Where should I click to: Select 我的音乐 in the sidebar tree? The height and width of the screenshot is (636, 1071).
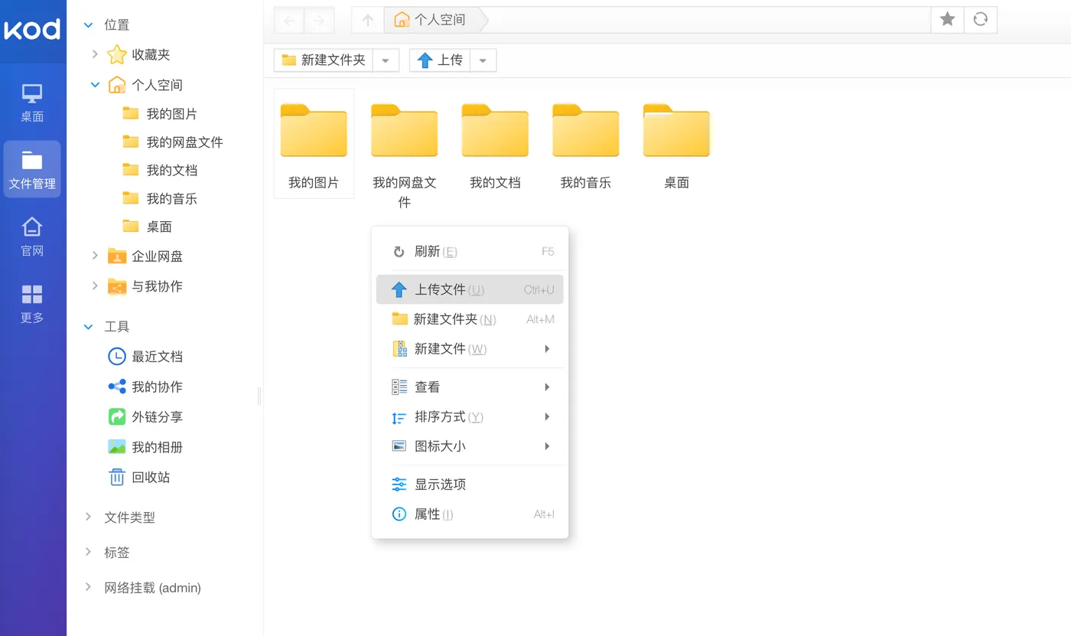point(171,199)
